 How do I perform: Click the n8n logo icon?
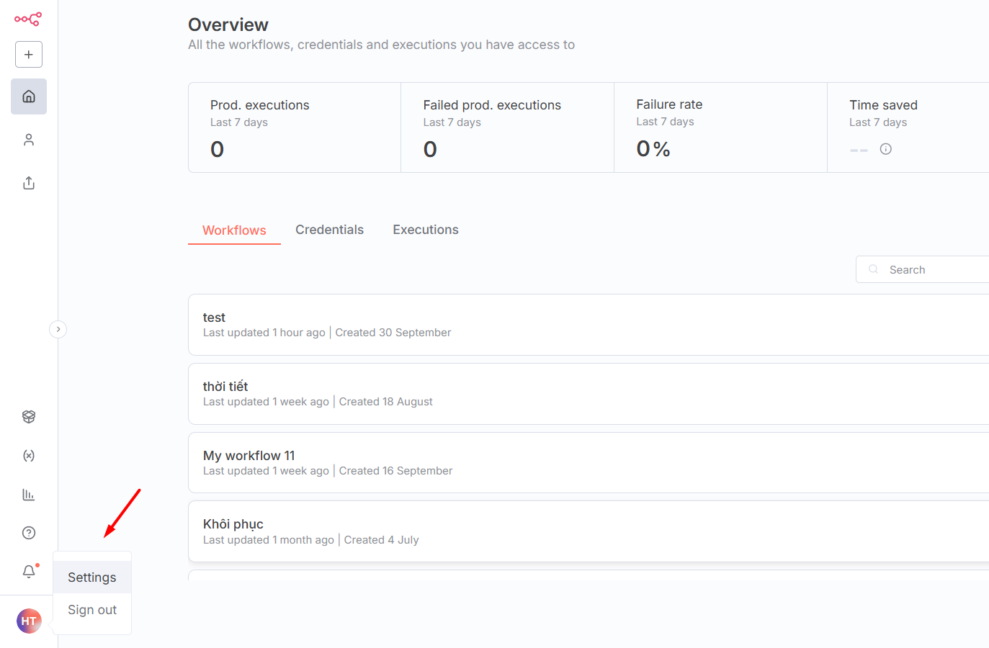pyautogui.click(x=28, y=19)
